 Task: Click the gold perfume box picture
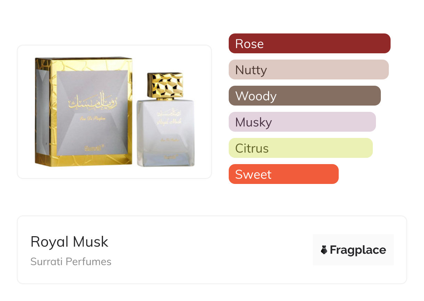(x=84, y=111)
